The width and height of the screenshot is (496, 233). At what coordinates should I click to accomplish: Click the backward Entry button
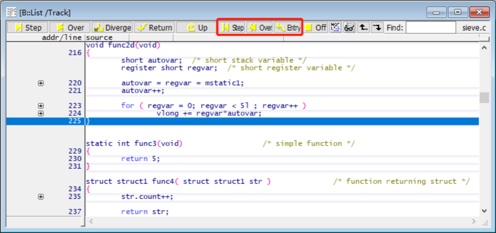(x=287, y=28)
